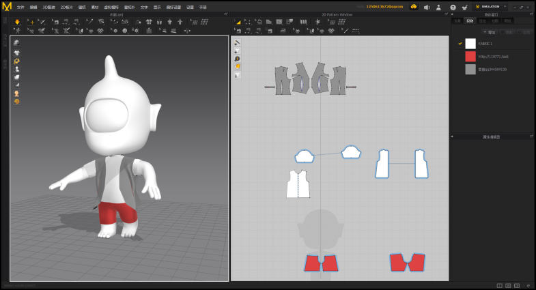Image resolution: width=536 pixels, height=290 pixels.
Task: Open the 文件 (File) menu
Action: (20, 7)
